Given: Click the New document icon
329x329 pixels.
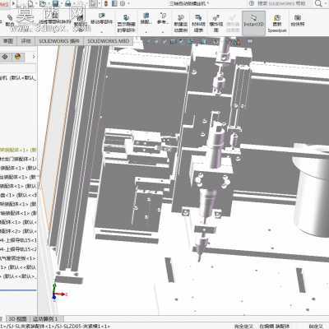Looking at the screenshot, I should point(30,3).
